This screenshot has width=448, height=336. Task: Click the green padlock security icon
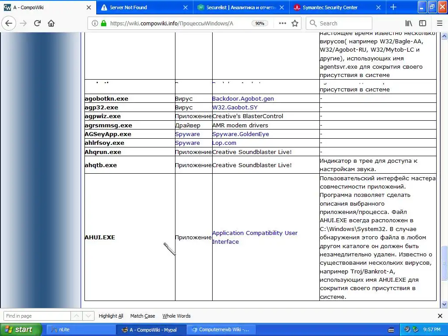(103, 24)
